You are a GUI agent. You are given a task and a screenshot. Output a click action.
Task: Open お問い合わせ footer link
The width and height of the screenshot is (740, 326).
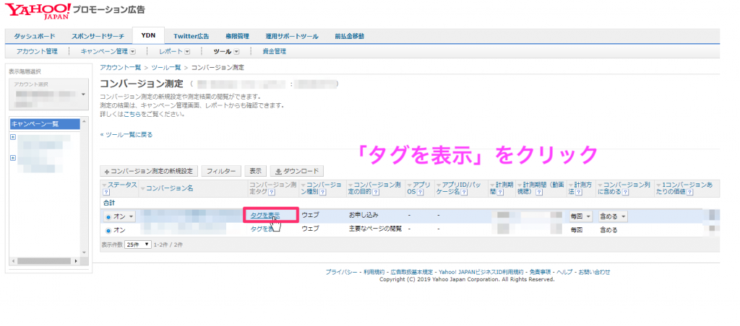594,273
